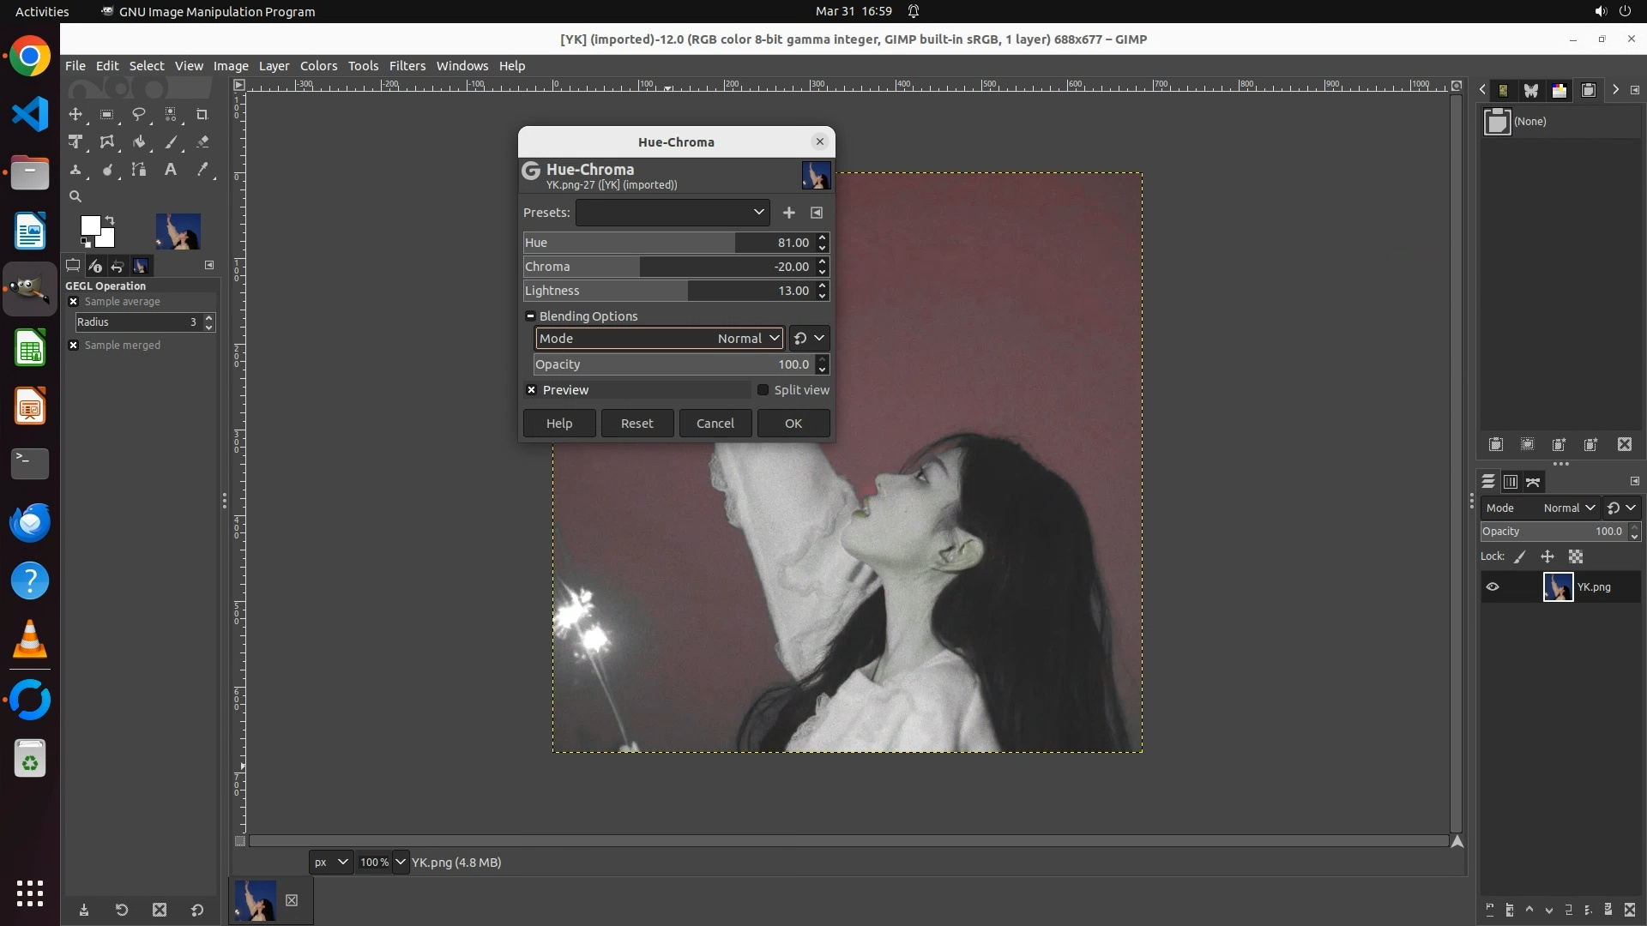Click the Reset button

coord(636,424)
